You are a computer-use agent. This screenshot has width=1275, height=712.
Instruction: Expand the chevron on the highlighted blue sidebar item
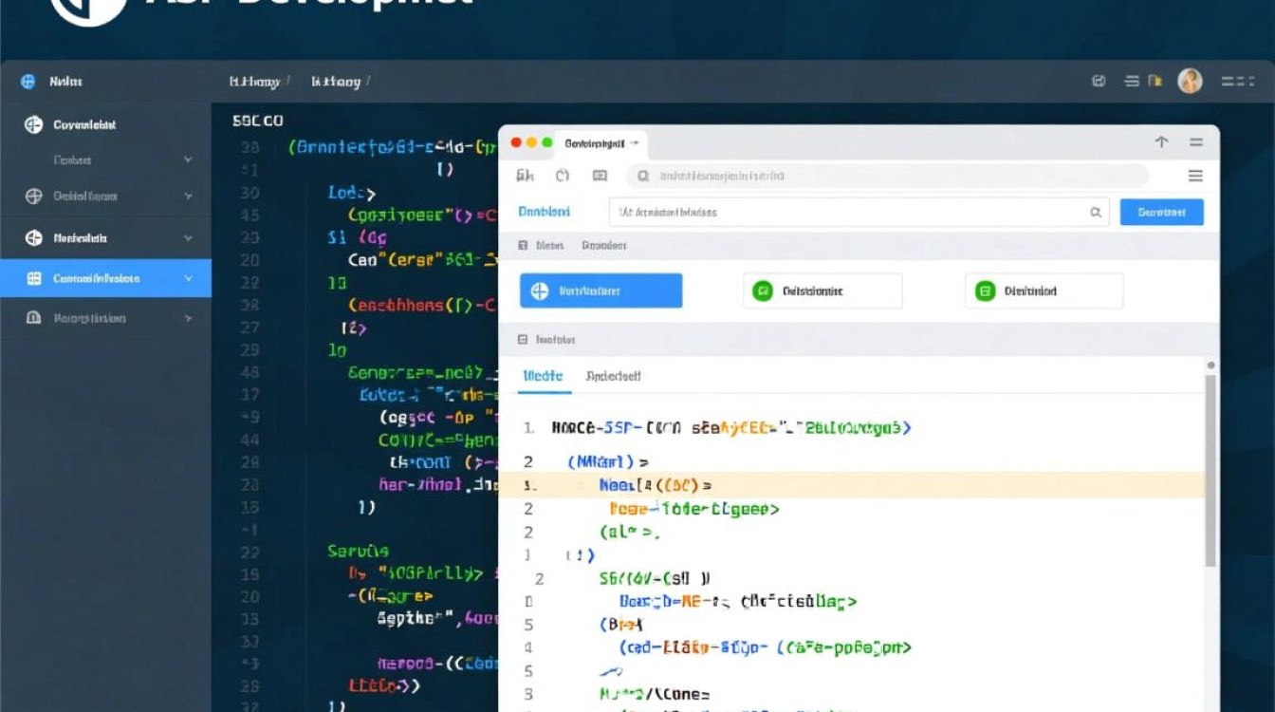188,278
